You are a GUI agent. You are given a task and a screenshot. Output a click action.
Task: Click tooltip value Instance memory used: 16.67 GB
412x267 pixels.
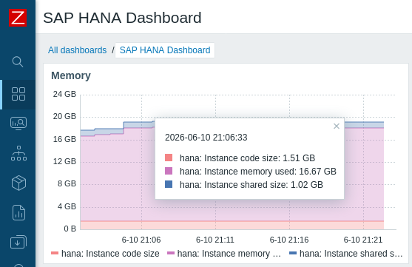[x=258, y=172]
